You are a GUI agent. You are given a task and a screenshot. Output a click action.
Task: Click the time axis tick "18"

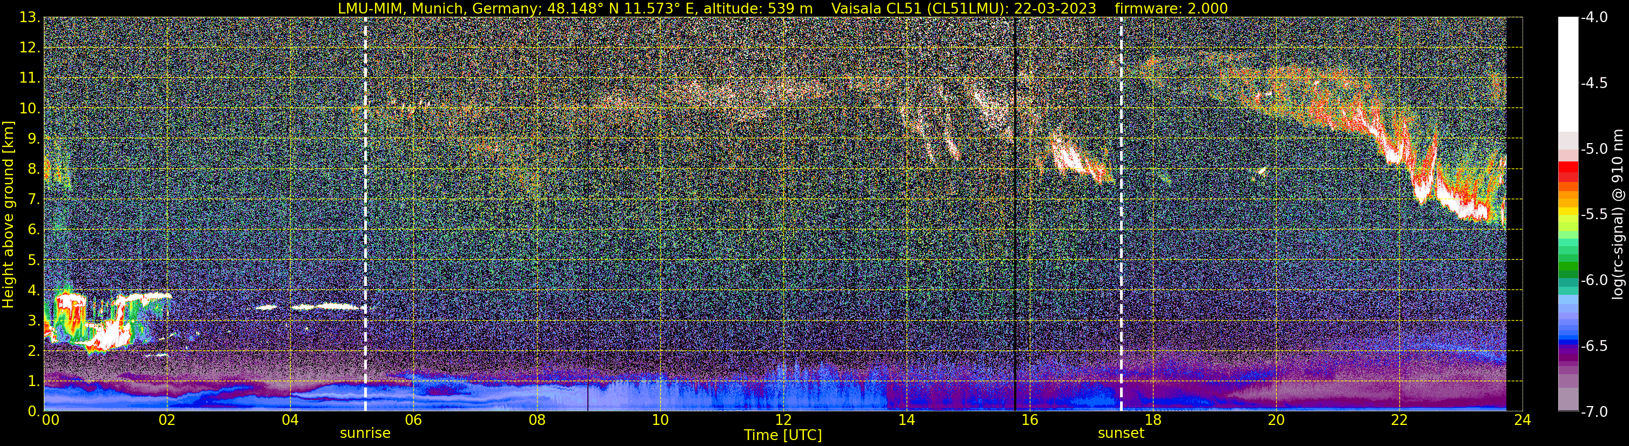[1153, 421]
